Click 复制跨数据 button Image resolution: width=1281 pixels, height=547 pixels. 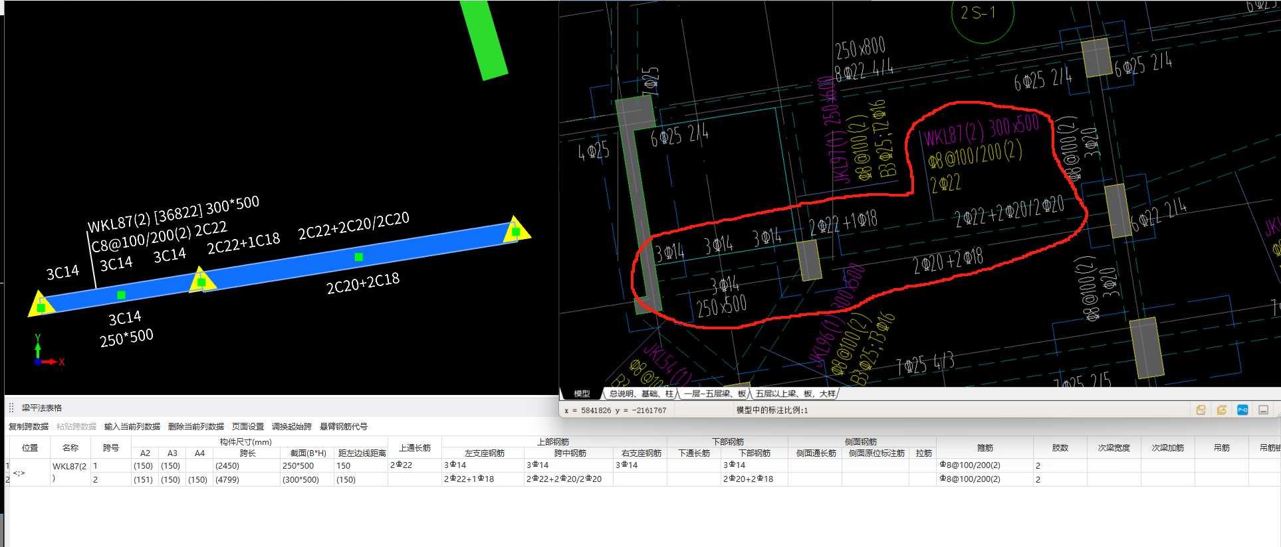29,426
